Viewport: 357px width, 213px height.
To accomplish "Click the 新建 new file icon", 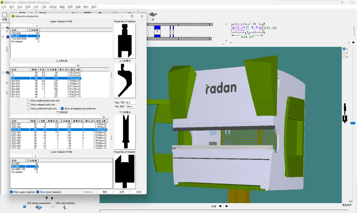I will point(5,15).
